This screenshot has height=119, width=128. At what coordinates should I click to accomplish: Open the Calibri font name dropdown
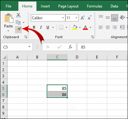63,18
